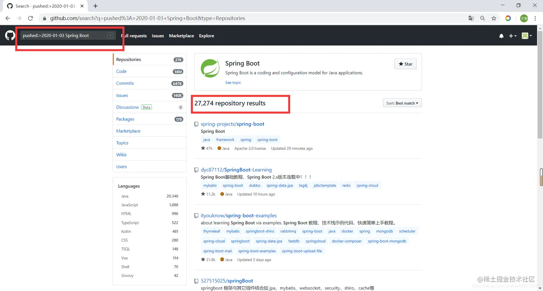Select Commits in the sidebar
Screen dimensions: 543x291
point(125,83)
